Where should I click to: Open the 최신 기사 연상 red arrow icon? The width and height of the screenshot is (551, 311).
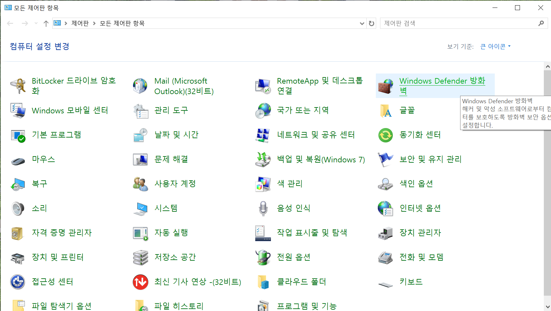(x=140, y=282)
